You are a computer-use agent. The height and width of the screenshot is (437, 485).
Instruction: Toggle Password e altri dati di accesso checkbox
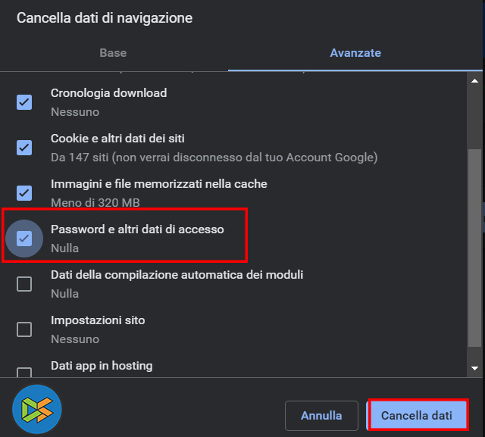(24, 239)
